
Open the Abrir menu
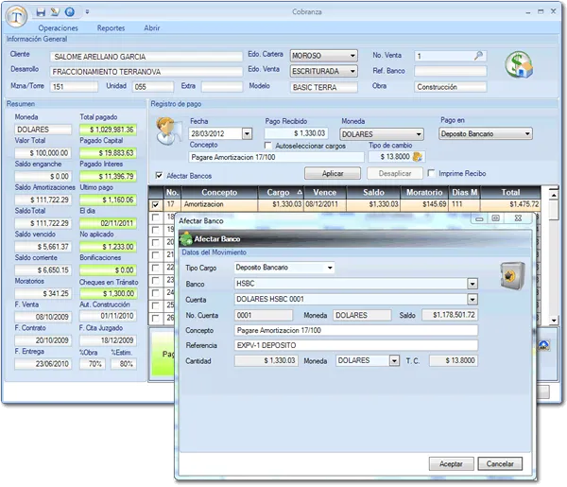pos(152,27)
